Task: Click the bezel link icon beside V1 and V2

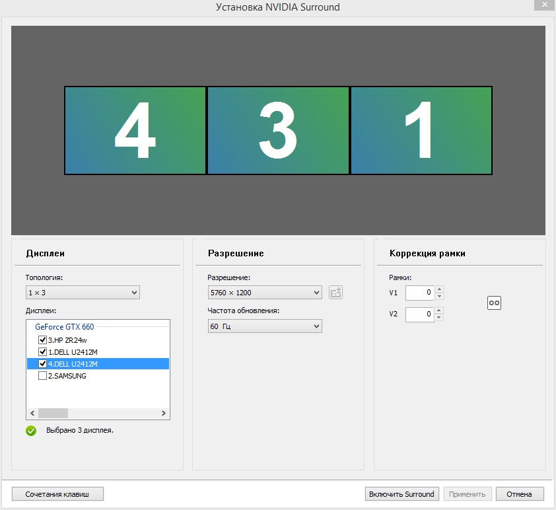Action: (x=494, y=302)
